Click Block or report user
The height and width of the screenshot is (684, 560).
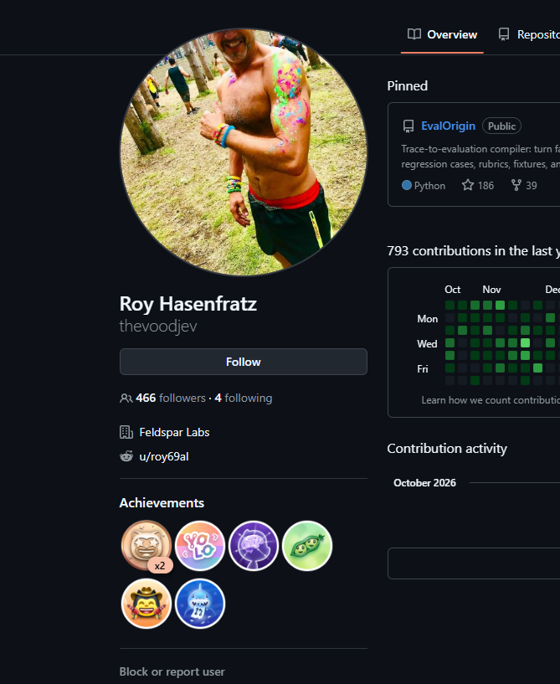(x=172, y=671)
